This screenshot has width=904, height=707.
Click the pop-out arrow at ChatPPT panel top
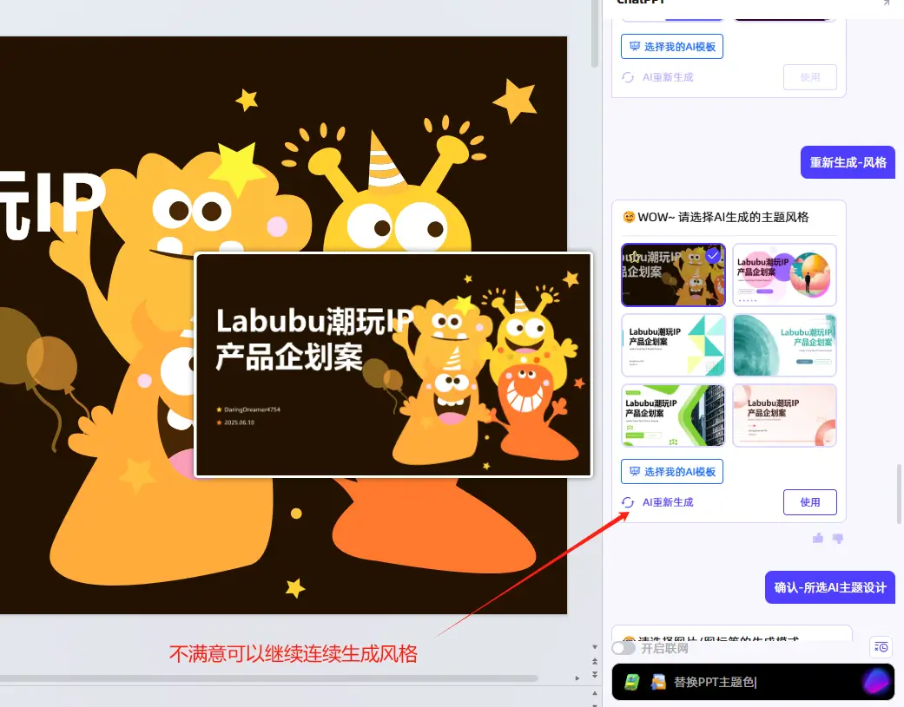pos(886,3)
